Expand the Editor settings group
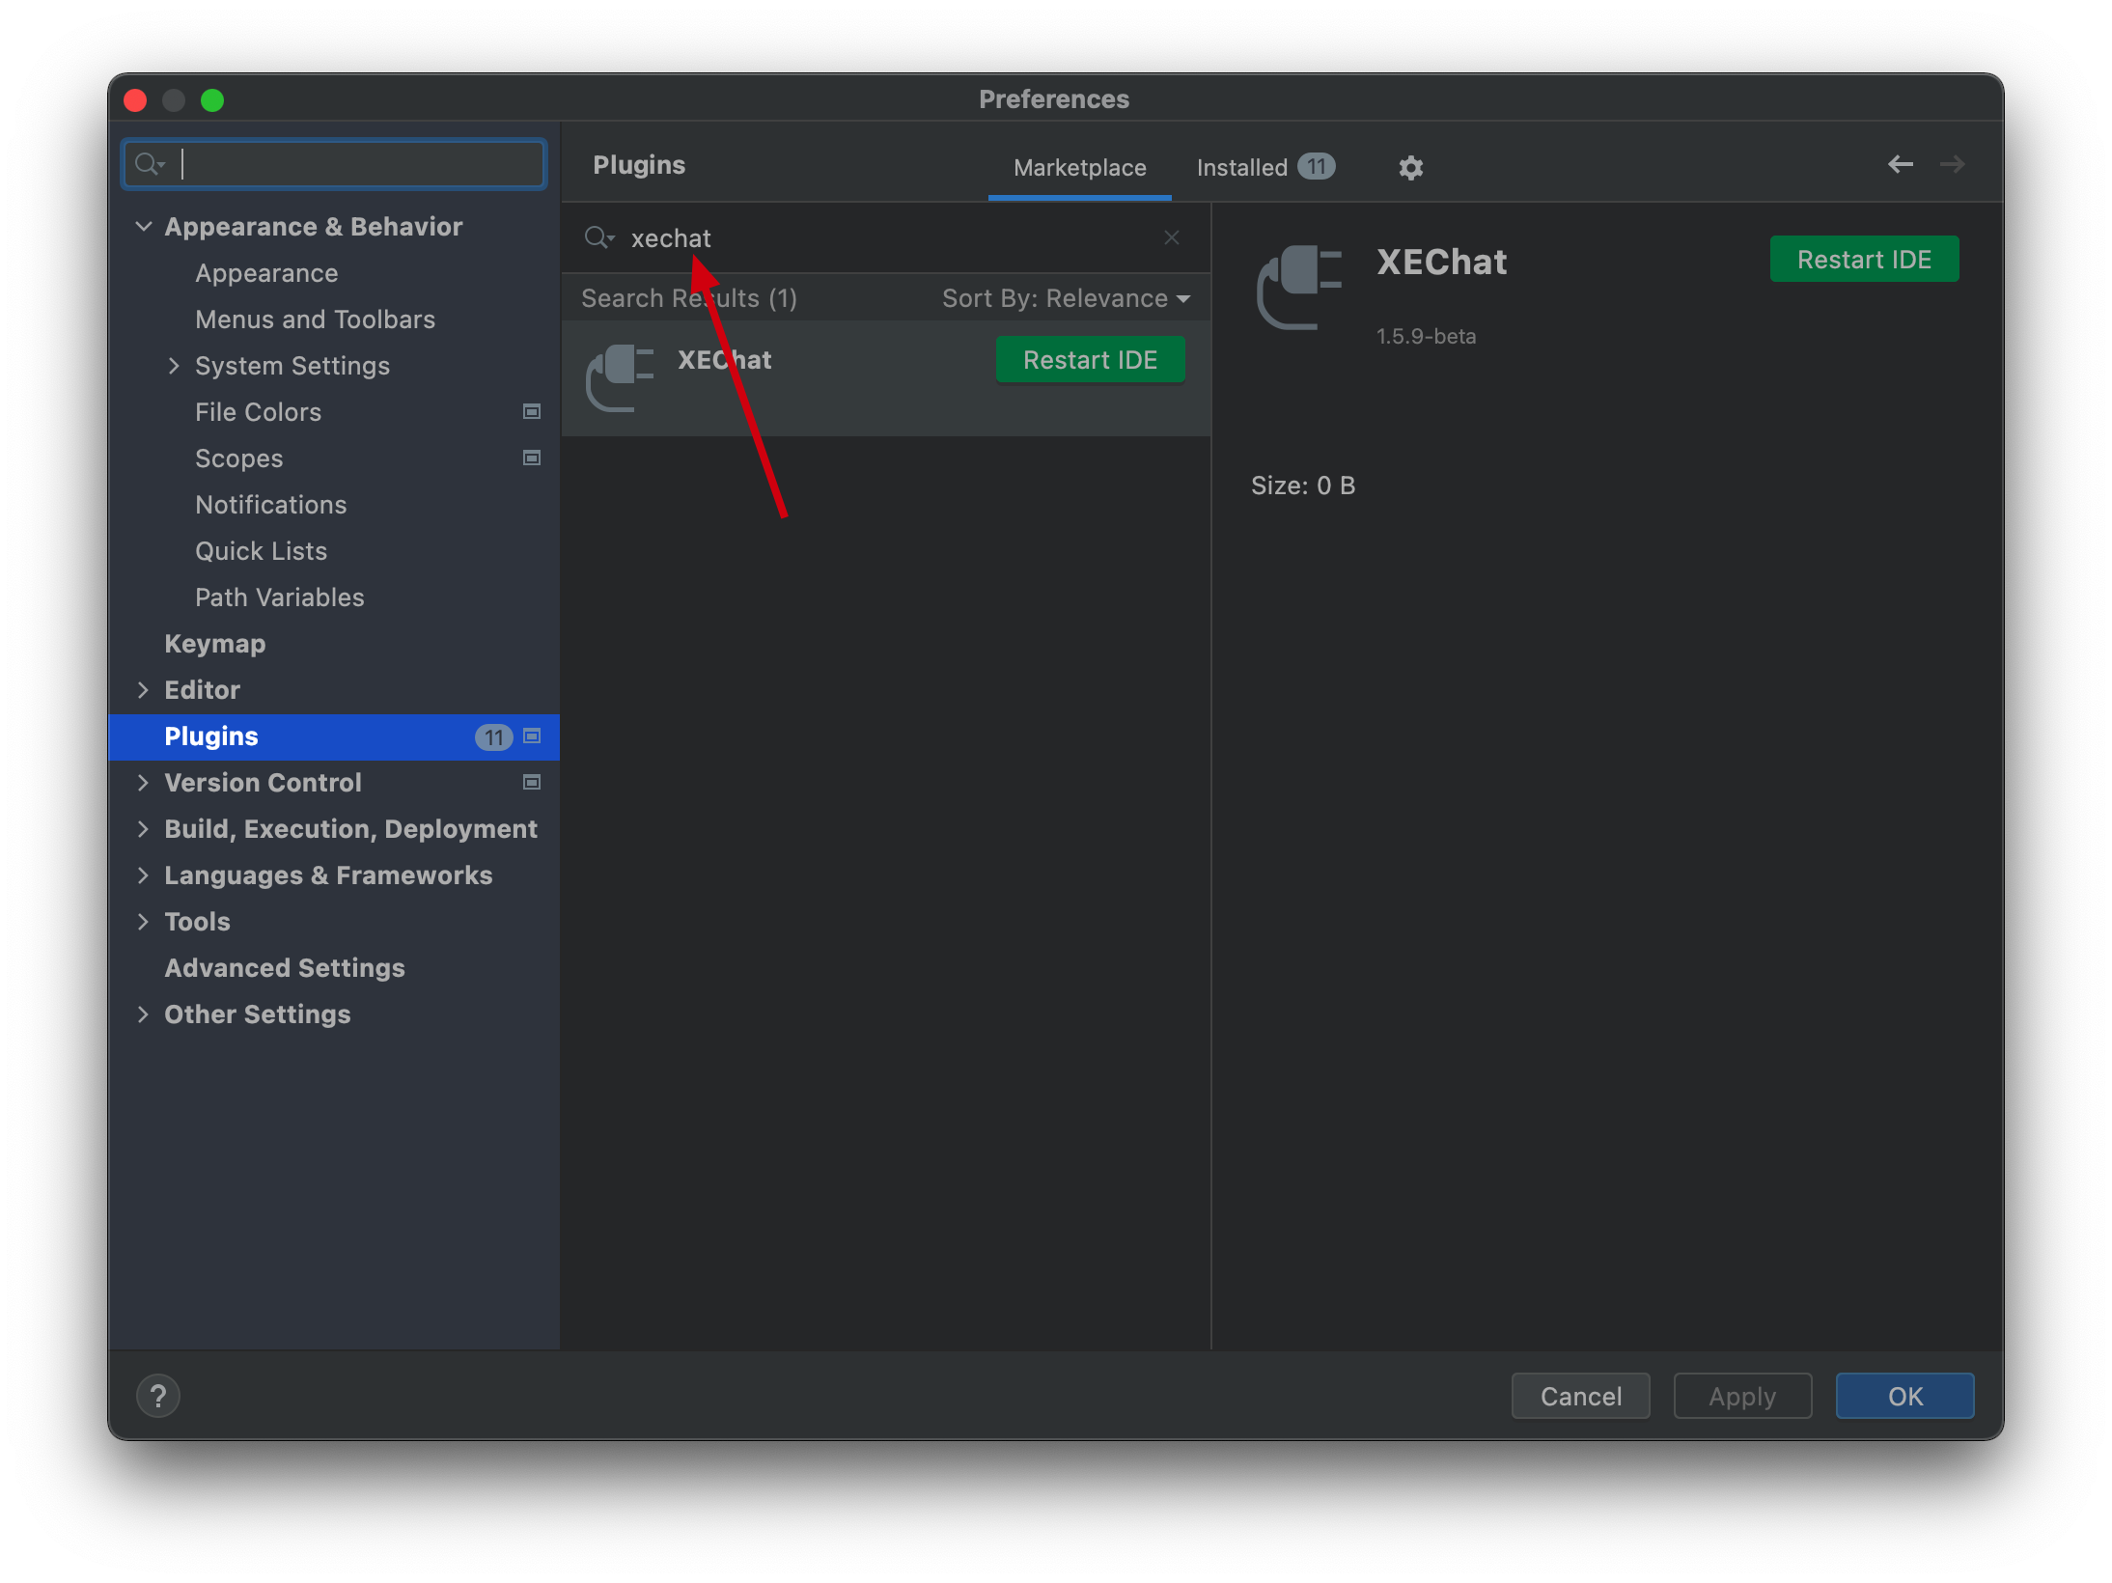2112x1583 pixels. (144, 690)
